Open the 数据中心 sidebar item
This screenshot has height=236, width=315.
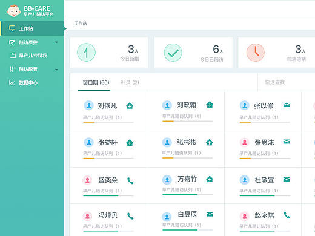pyautogui.click(x=32, y=83)
